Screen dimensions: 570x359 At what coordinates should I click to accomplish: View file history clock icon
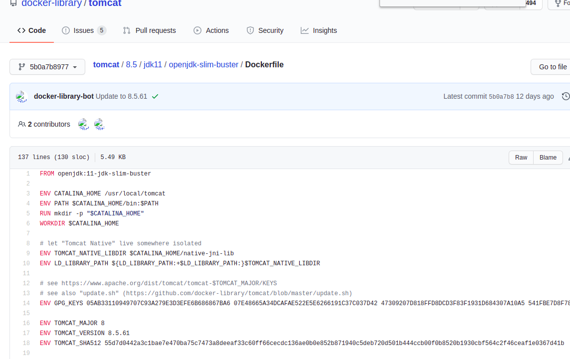pos(566,96)
